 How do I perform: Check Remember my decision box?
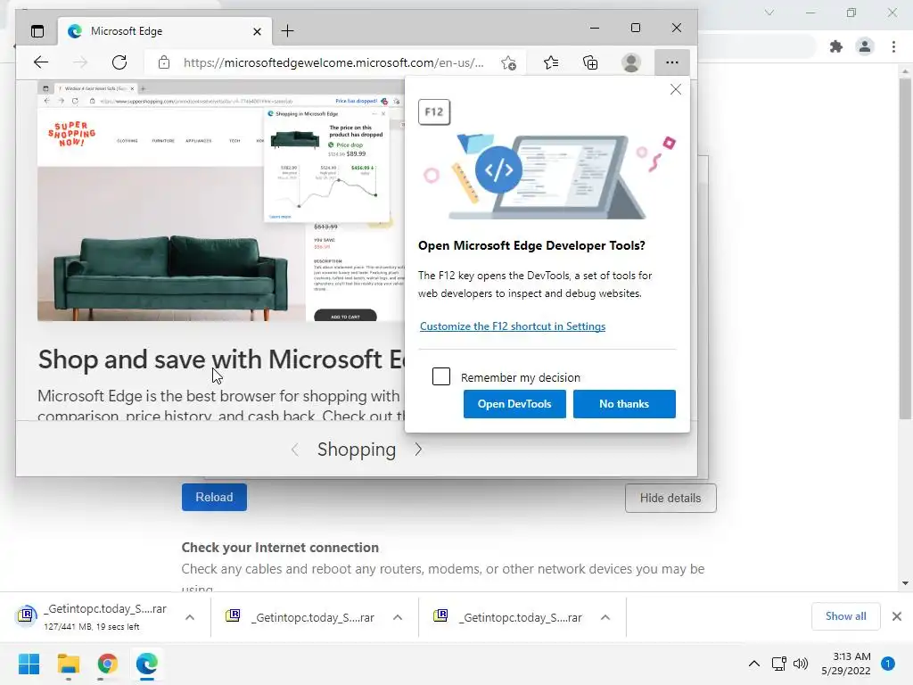(441, 376)
